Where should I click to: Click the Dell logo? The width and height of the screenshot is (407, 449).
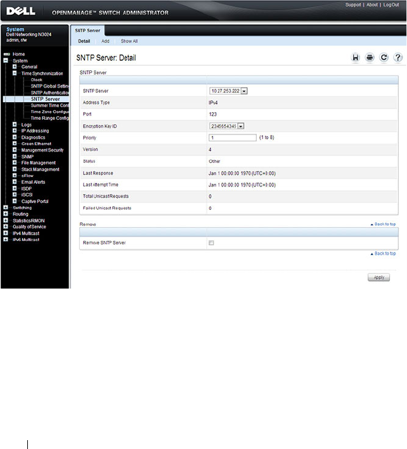(21, 11)
